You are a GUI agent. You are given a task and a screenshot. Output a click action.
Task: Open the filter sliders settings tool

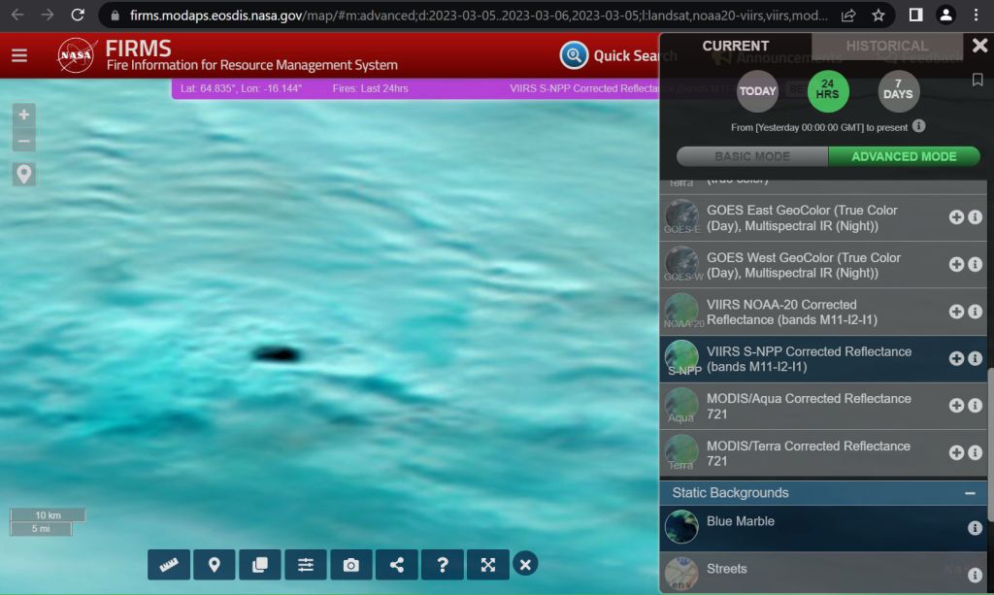[x=306, y=565]
